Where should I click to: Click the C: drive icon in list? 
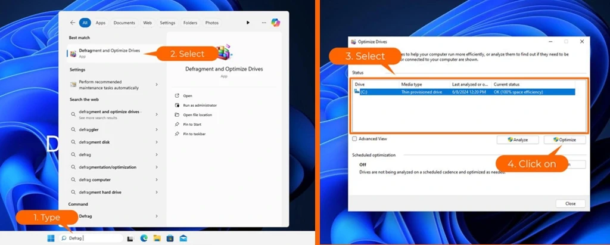point(357,92)
